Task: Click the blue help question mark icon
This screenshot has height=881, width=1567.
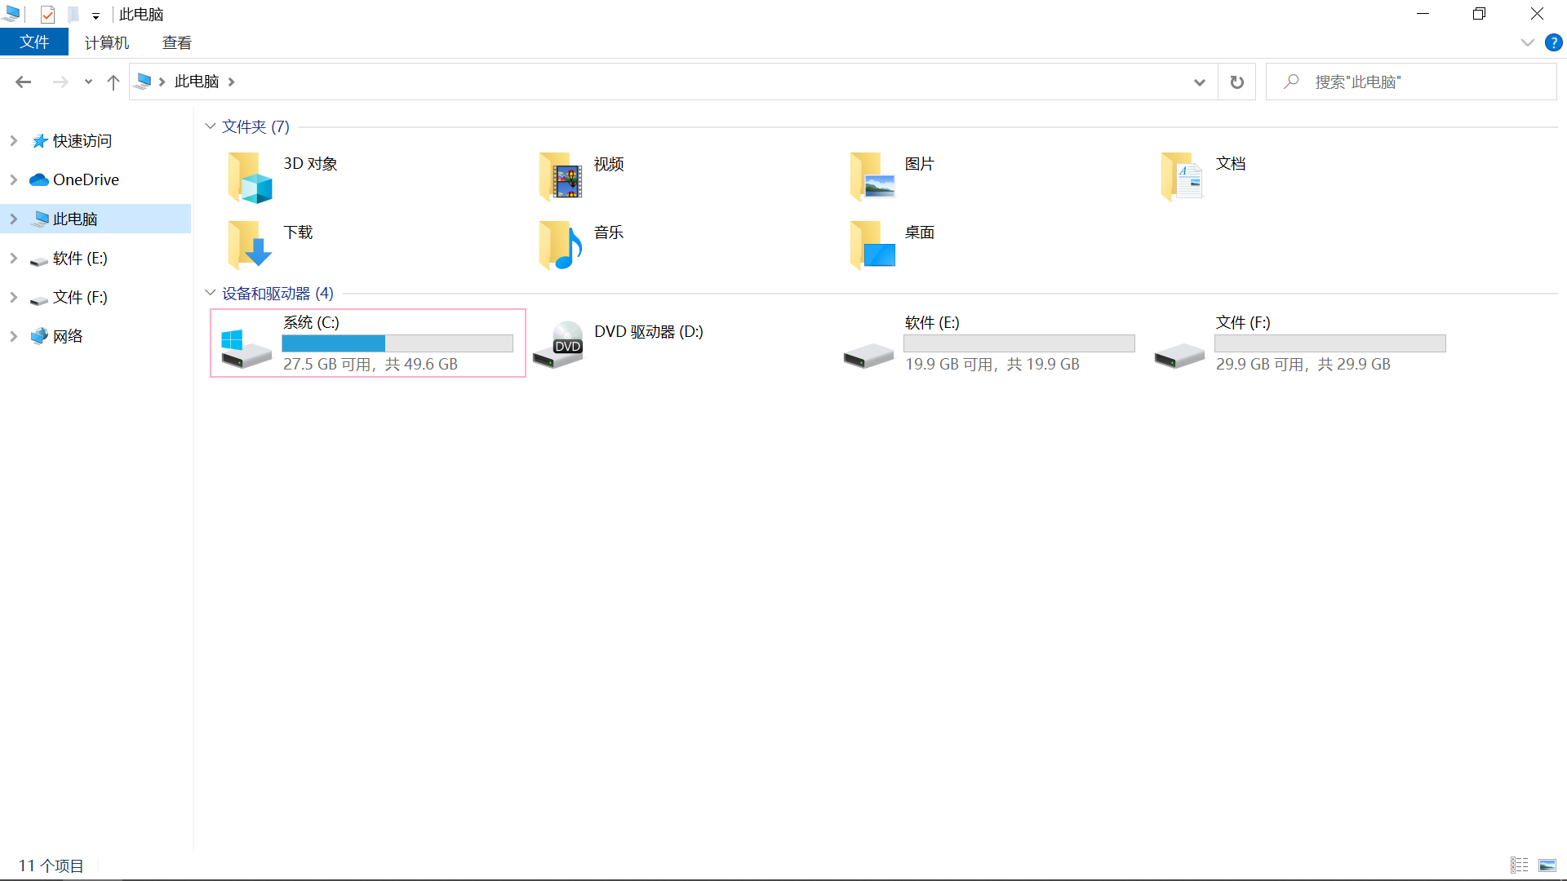Action: tap(1553, 42)
